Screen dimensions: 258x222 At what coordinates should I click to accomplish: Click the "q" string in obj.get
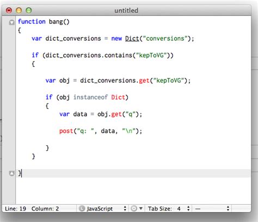(131, 114)
